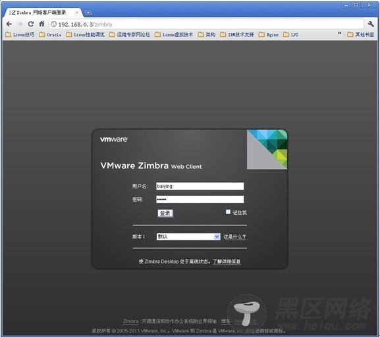Open the 版本 version dropdown
This screenshot has width=380, height=337.
coord(188,236)
